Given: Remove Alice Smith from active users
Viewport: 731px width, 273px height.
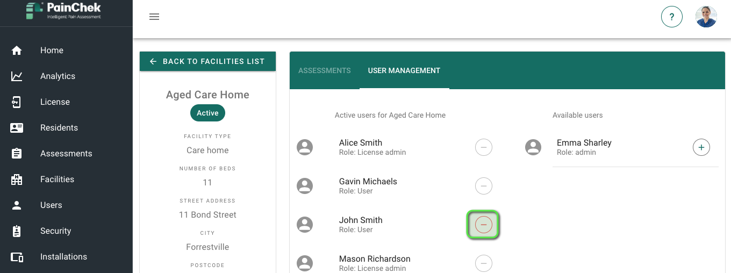Looking at the screenshot, I should [484, 147].
